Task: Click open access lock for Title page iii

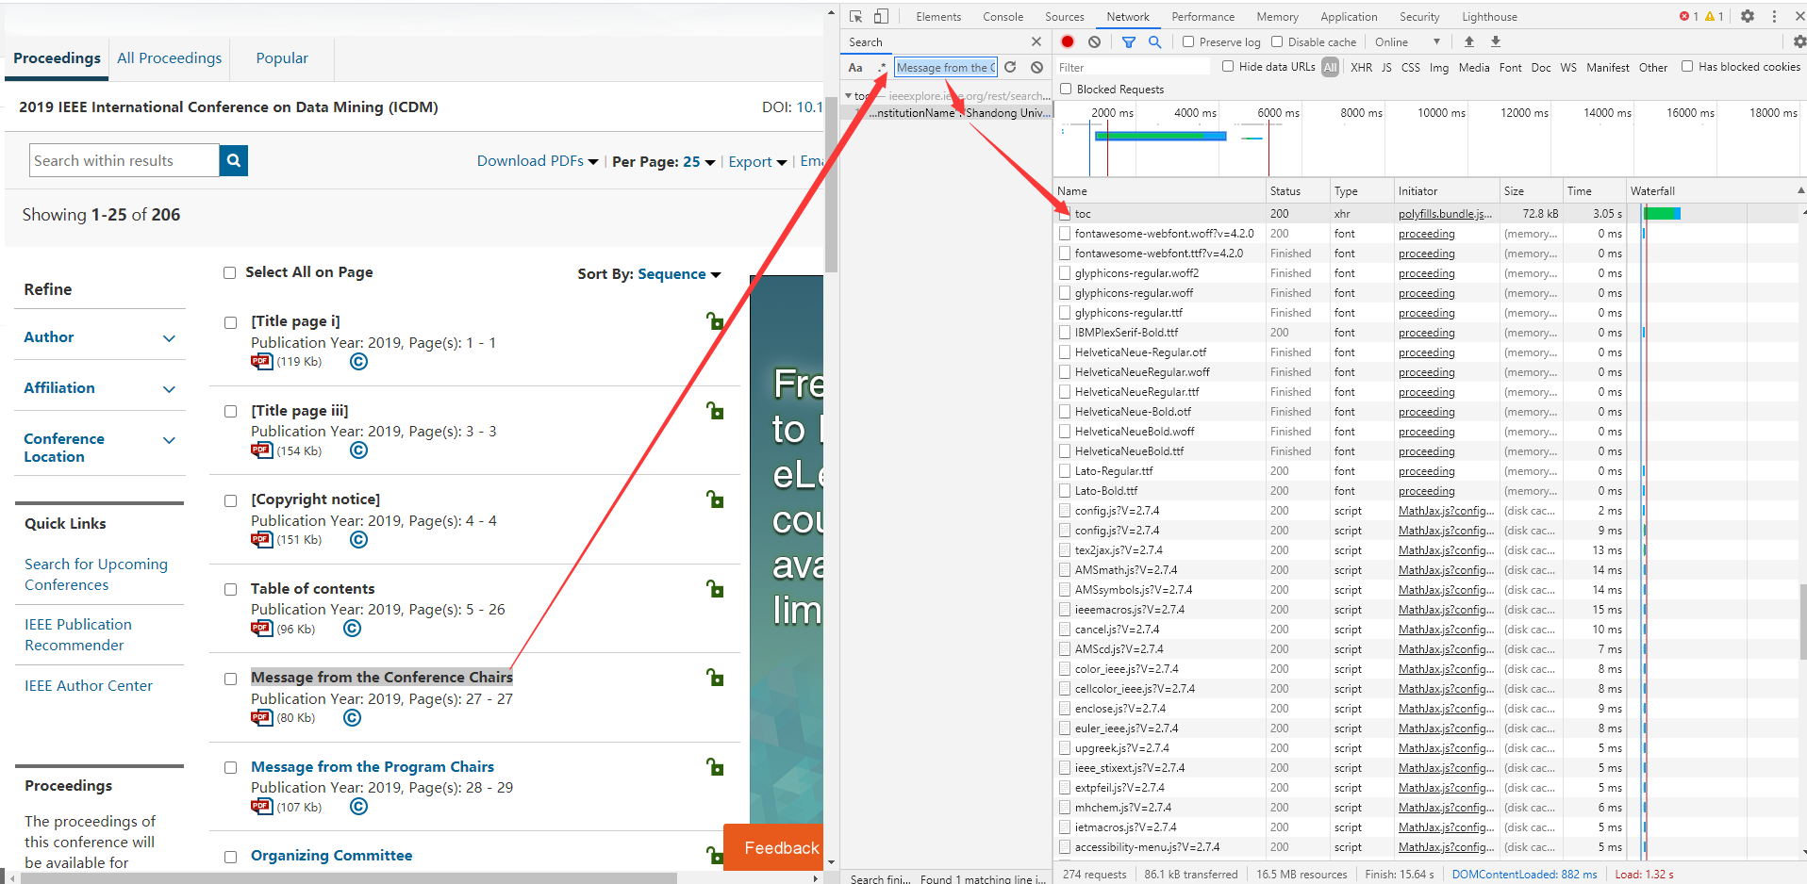Action: pos(715,410)
